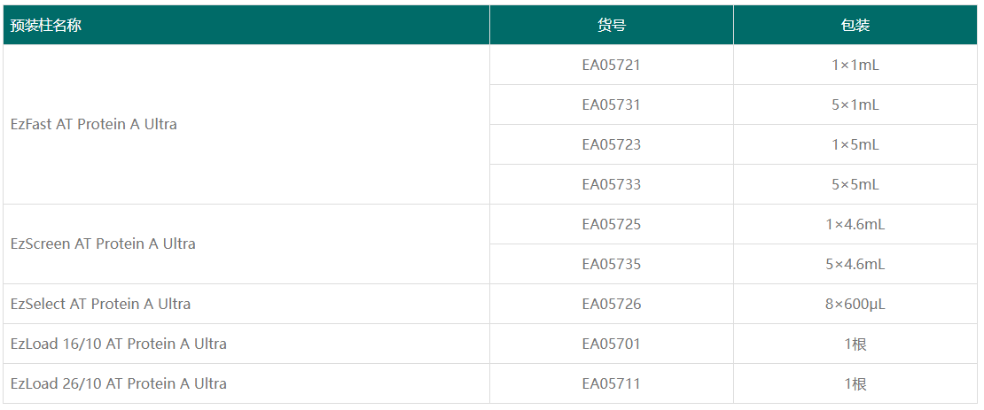984x410 pixels.
Task: Click EzSelect AT Protein A Ultra name
Action: 100,304
